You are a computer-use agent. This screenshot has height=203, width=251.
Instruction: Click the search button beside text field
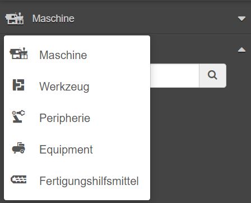[213, 75]
